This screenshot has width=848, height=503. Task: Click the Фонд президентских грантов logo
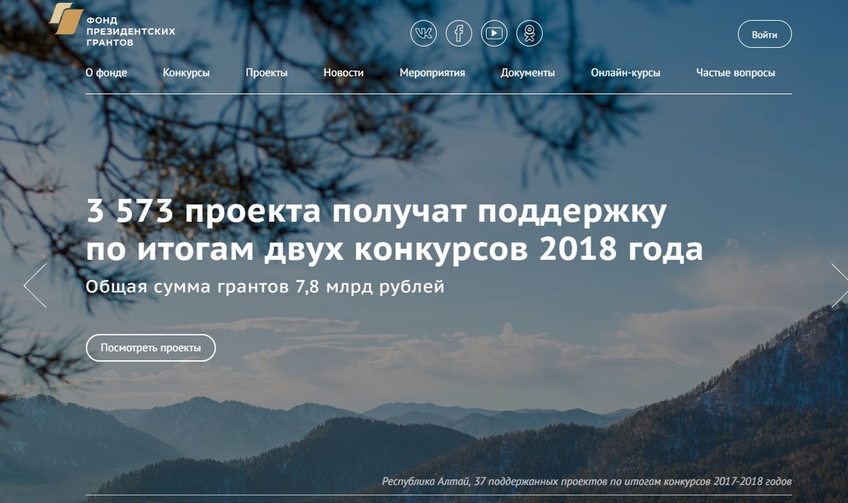(112, 24)
